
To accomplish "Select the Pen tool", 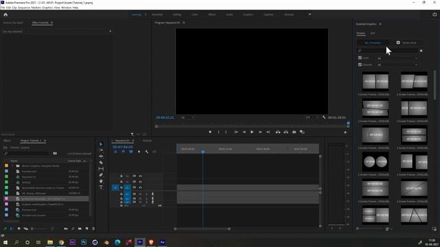I will point(101,175).
